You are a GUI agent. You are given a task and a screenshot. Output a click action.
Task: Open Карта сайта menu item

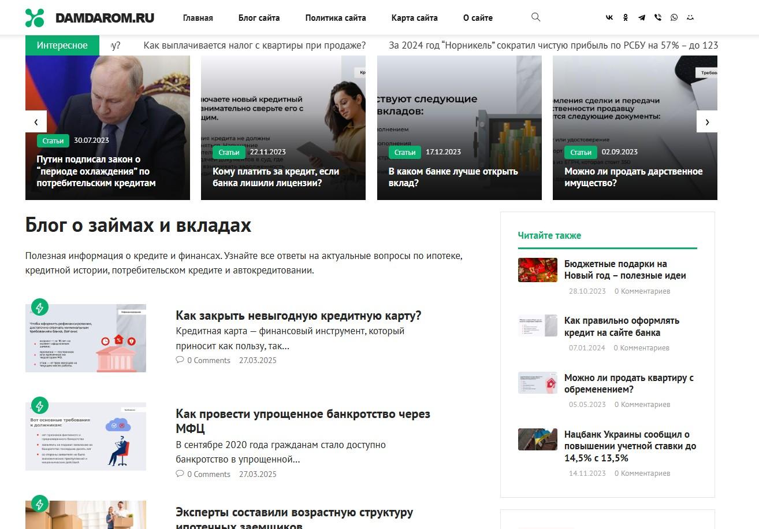coord(415,18)
